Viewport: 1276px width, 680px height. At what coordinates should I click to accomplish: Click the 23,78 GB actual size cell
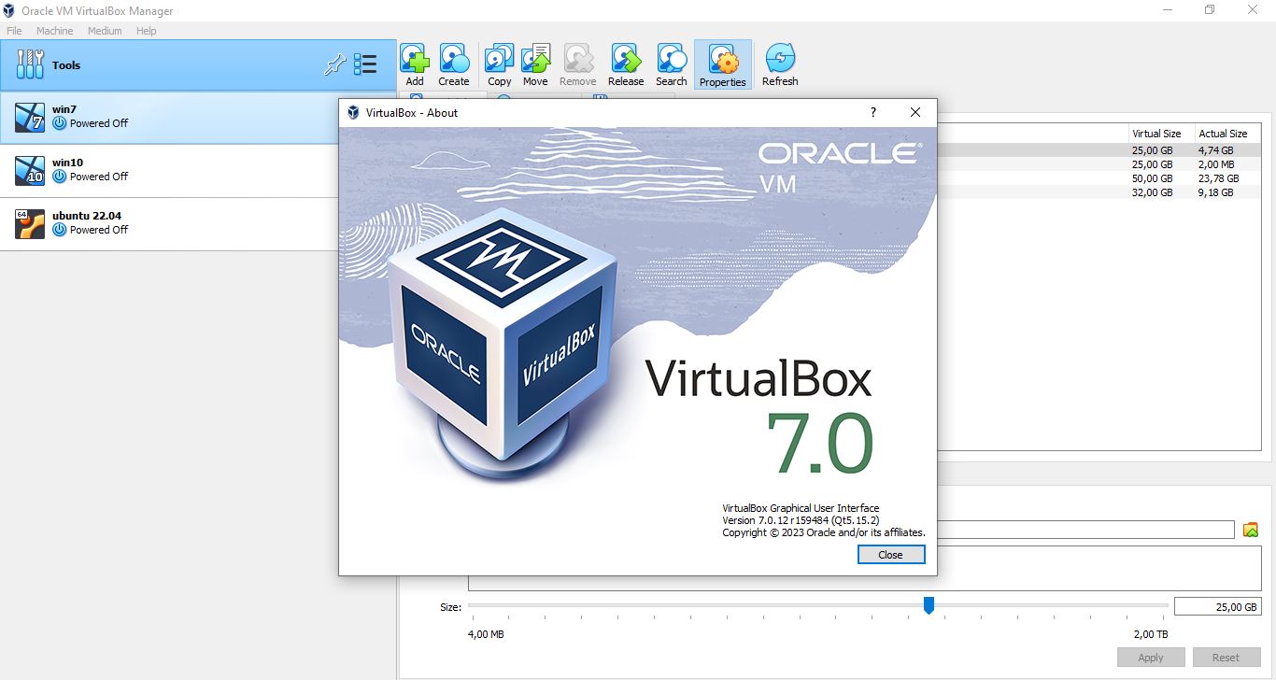coord(1218,177)
